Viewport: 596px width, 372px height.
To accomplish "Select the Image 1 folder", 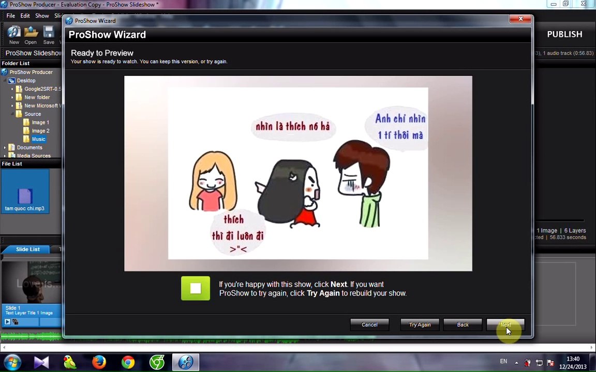I will (x=40, y=122).
